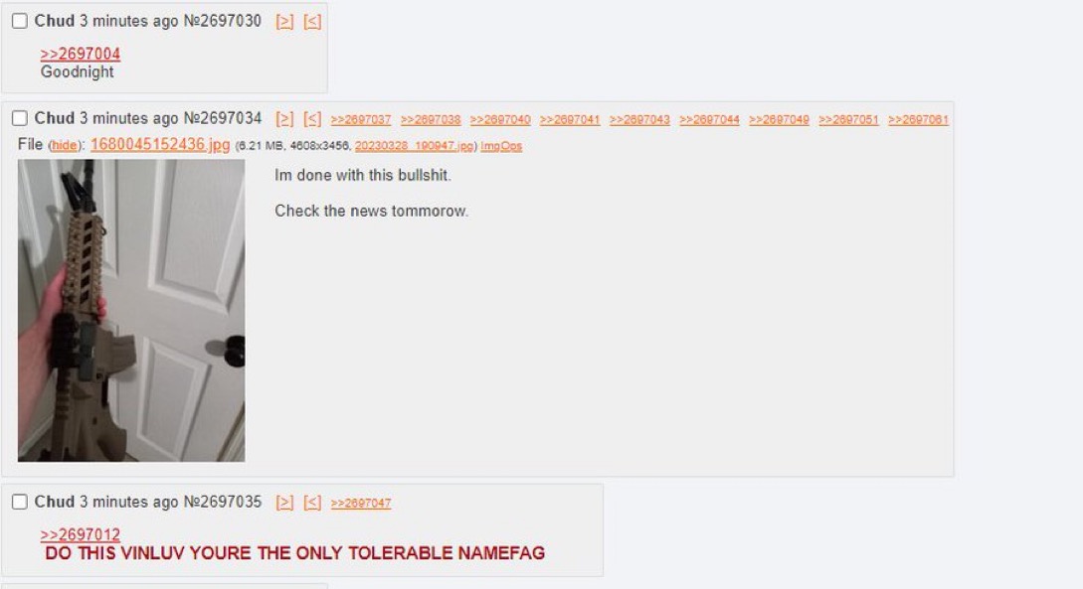Hide the attached image via hide link

pos(65,146)
